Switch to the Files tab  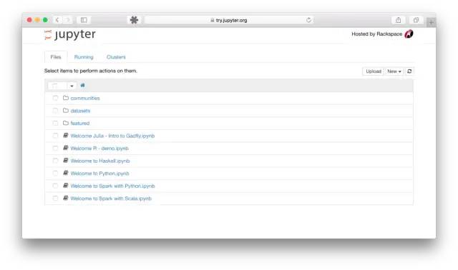point(56,57)
